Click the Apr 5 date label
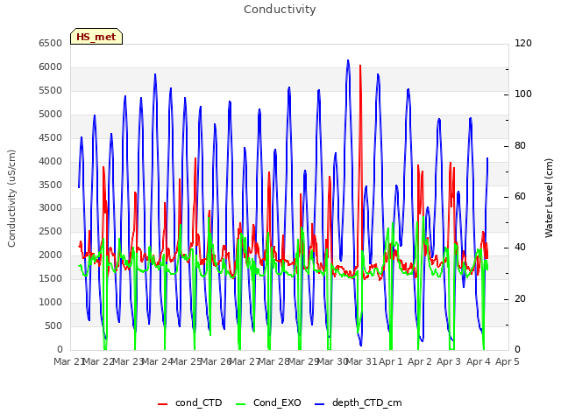 [508, 361]
